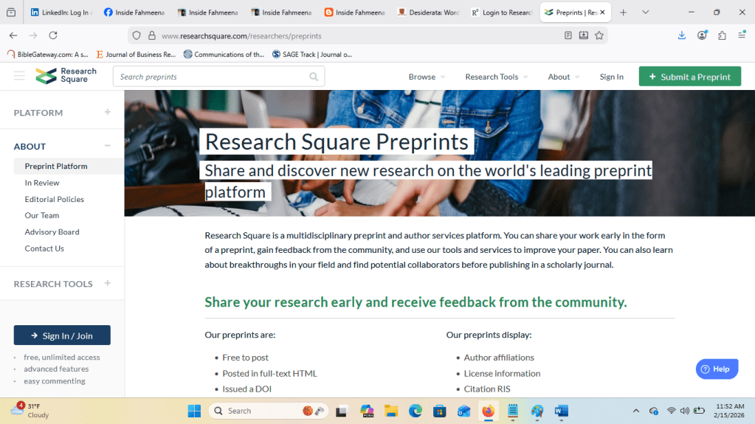
Task: Open Editorial Policies in the sidebar
Action: pyautogui.click(x=55, y=199)
